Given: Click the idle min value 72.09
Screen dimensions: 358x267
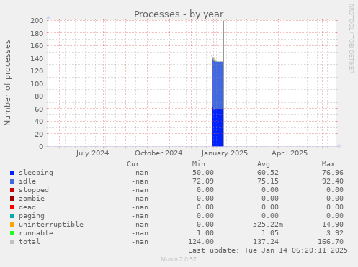Looking at the screenshot, I should click(203, 181).
